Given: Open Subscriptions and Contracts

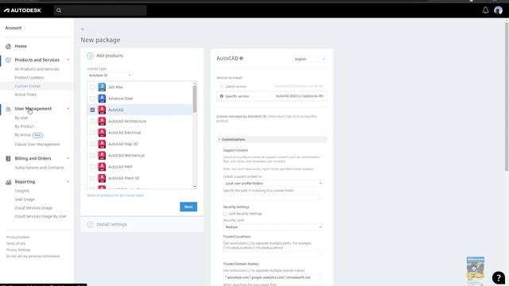Looking at the screenshot, I should [39, 168].
